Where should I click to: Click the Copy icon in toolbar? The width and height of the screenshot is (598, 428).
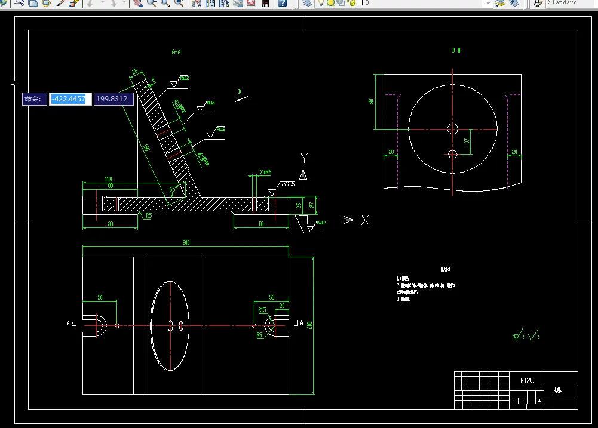coord(33,3)
